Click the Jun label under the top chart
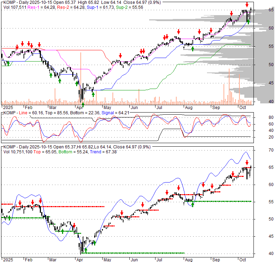 tap(134, 108)
